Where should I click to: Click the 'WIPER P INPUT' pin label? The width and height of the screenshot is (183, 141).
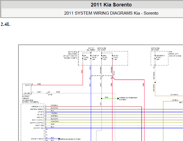[x=37, y=139]
